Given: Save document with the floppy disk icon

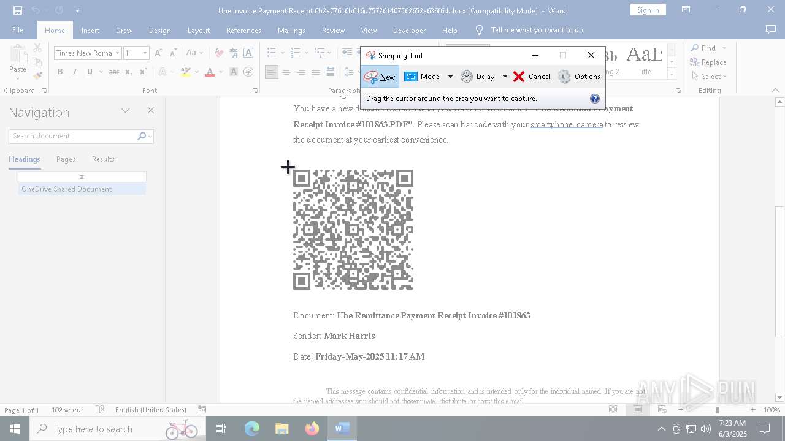Looking at the screenshot, I should [x=17, y=10].
